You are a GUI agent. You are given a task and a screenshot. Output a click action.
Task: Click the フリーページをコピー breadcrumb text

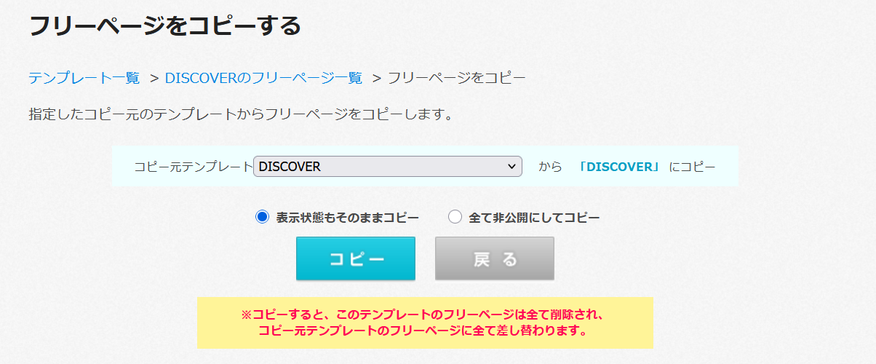(x=456, y=78)
